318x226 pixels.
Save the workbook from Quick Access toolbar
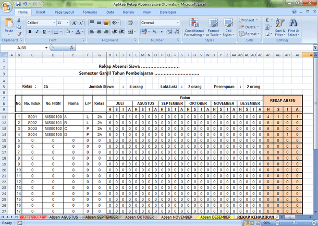18,4
